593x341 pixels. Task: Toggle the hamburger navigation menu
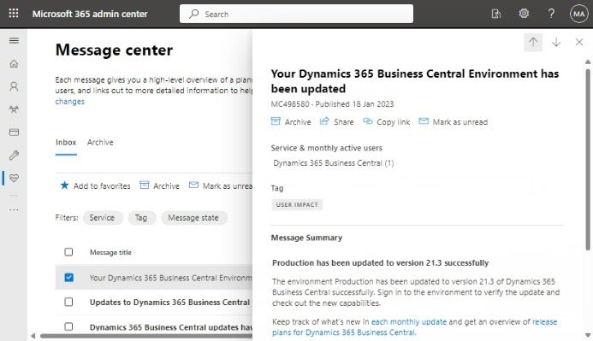(x=14, y=40)
